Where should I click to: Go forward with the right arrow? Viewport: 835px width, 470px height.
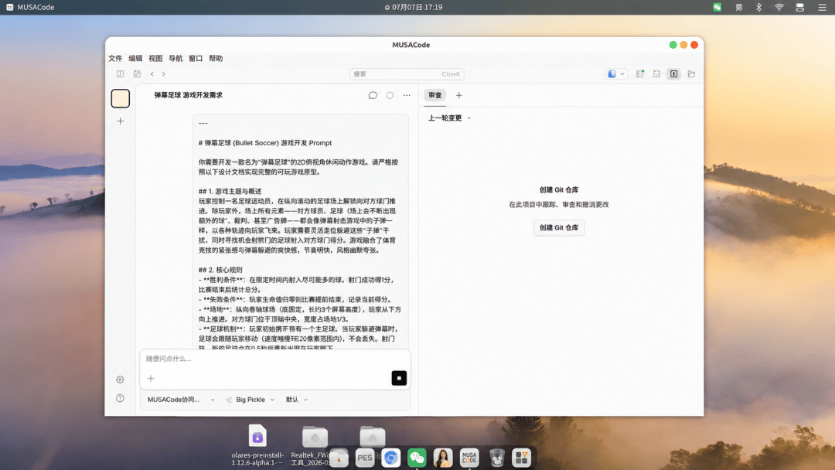(163, 74)
